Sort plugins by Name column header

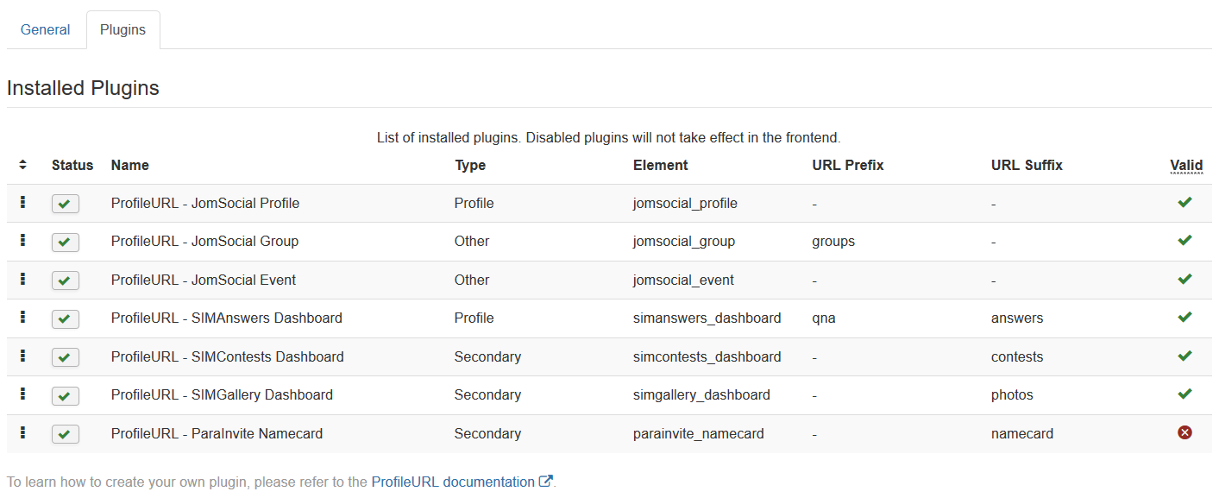pyautogui.click(x=130, y=165)
